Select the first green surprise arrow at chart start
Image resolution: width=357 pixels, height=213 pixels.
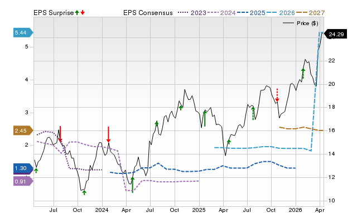[x=36, y=171]
